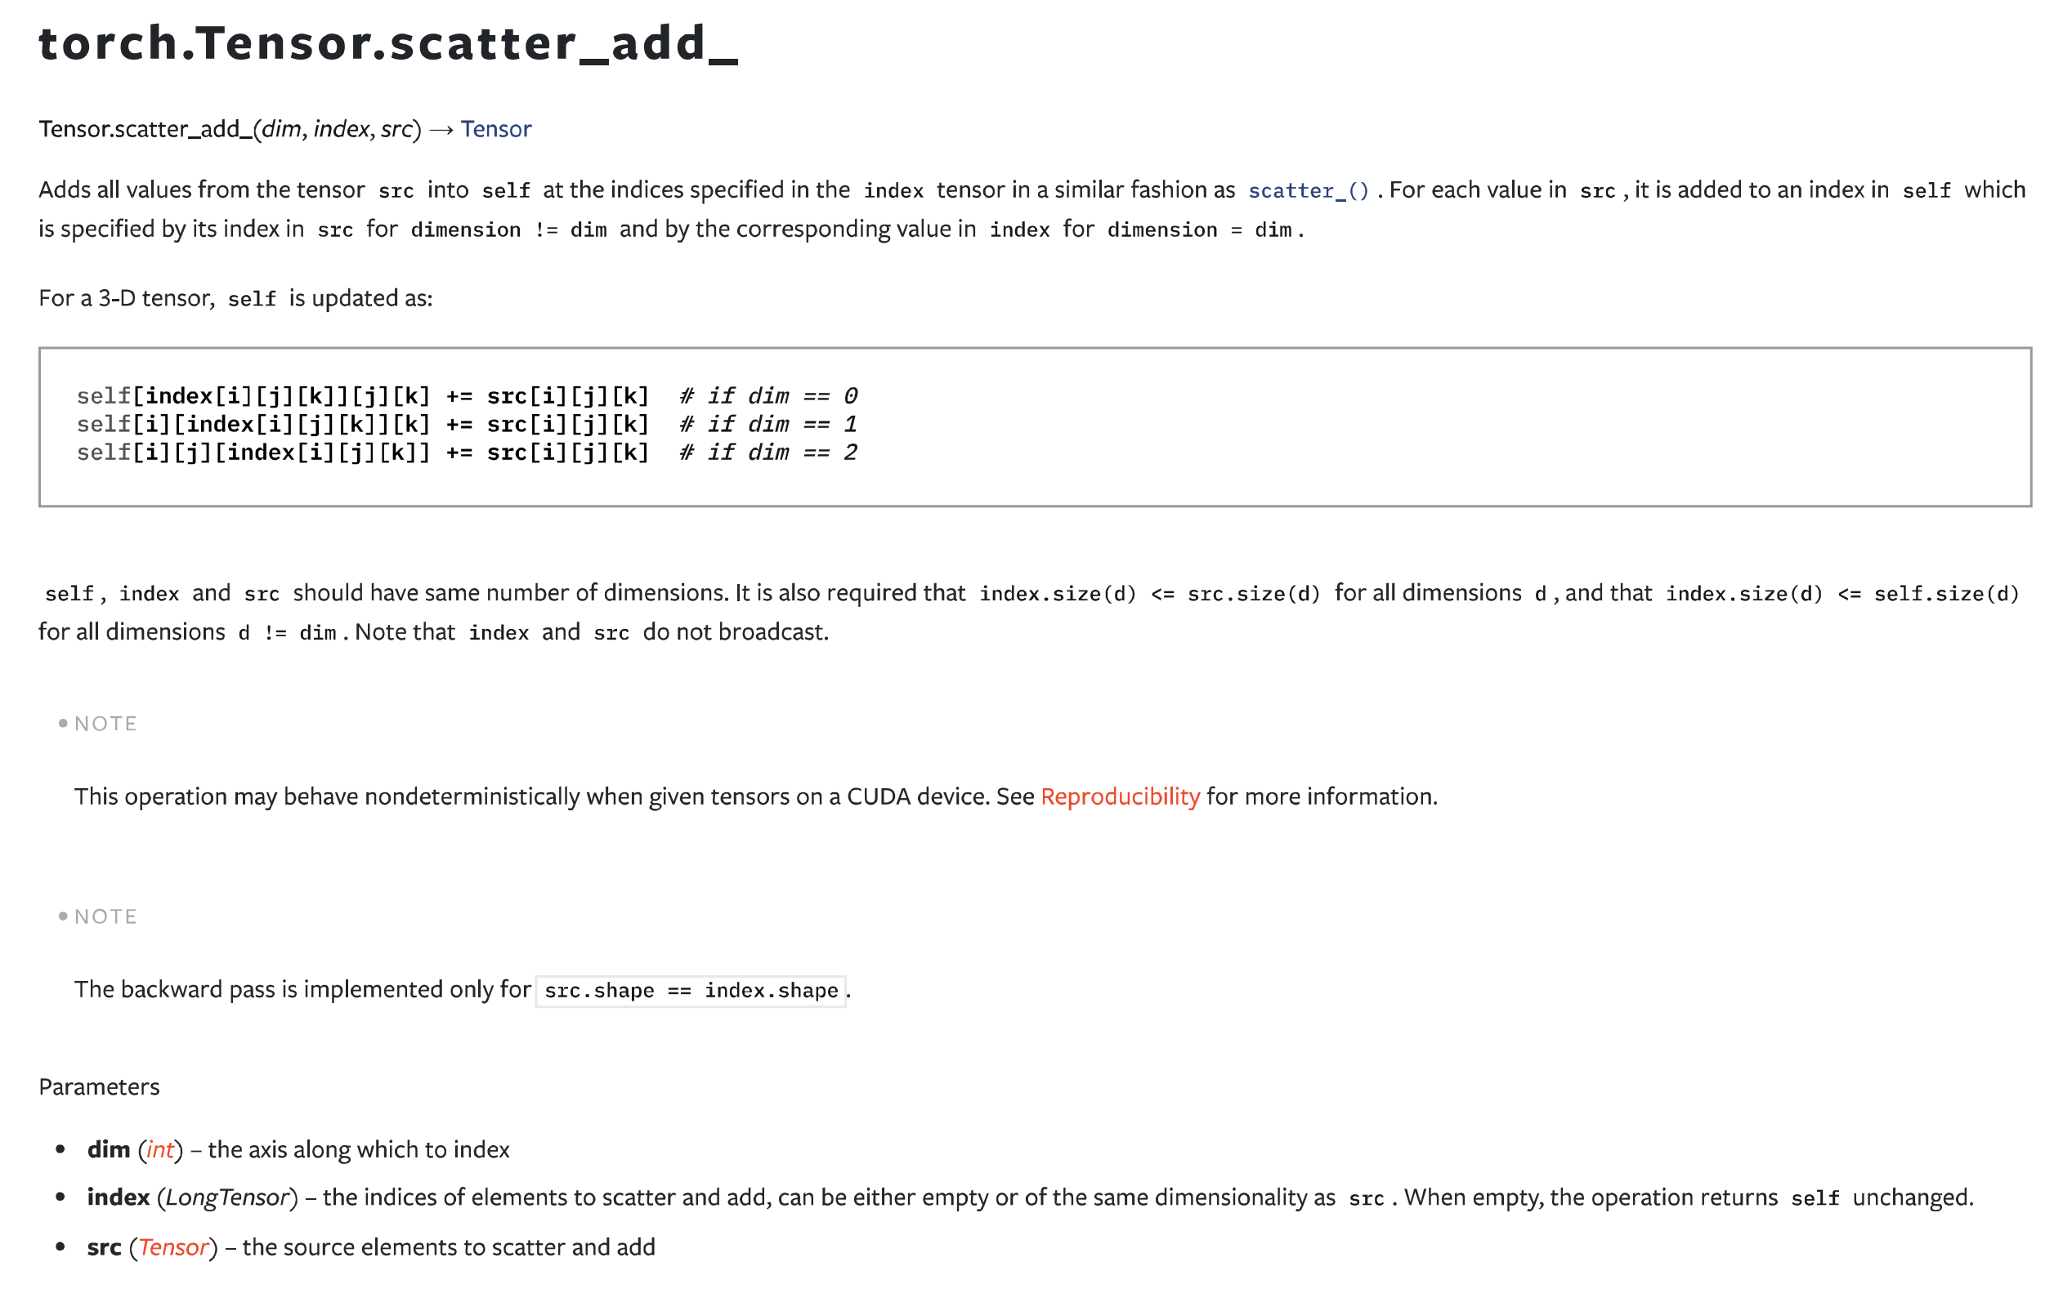Click the bold dim parameter name
The image size is (2072, 1302).
[109, 1150]
